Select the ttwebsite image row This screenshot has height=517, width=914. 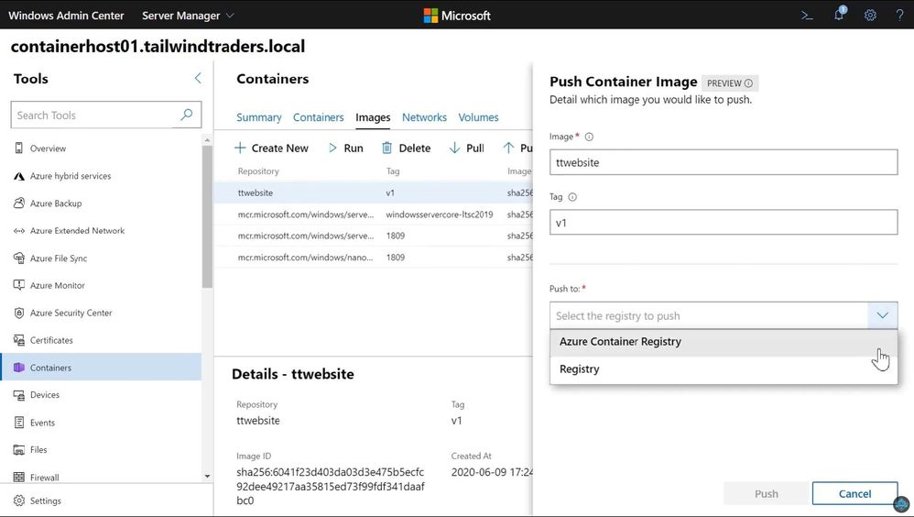click(373, 192)
